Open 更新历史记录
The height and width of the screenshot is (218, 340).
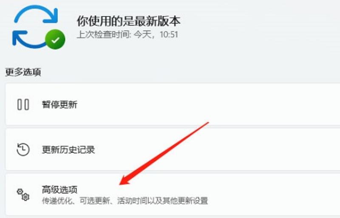pyautogui.click(x=68, y=150)
